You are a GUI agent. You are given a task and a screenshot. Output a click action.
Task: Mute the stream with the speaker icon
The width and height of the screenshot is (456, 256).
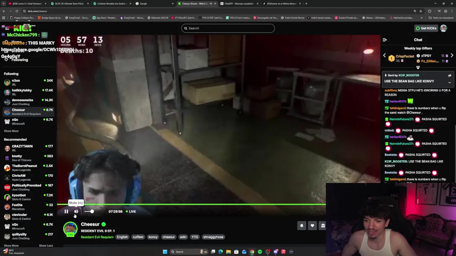tap(76, 212)
